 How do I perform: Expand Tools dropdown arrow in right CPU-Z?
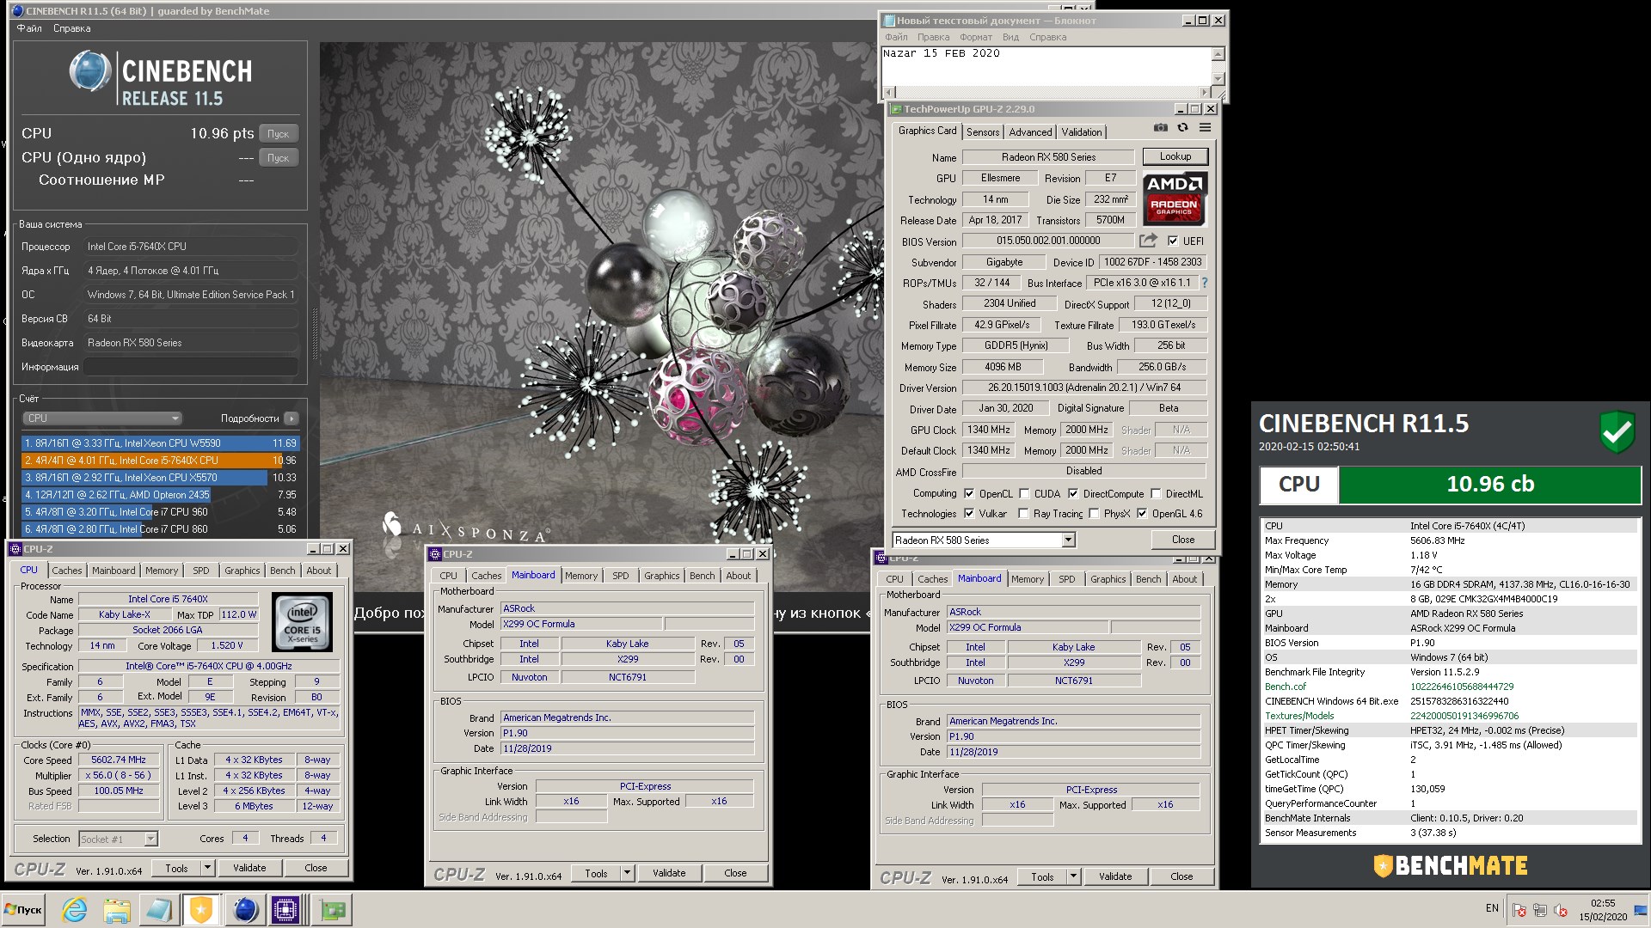pos(1073,876)
